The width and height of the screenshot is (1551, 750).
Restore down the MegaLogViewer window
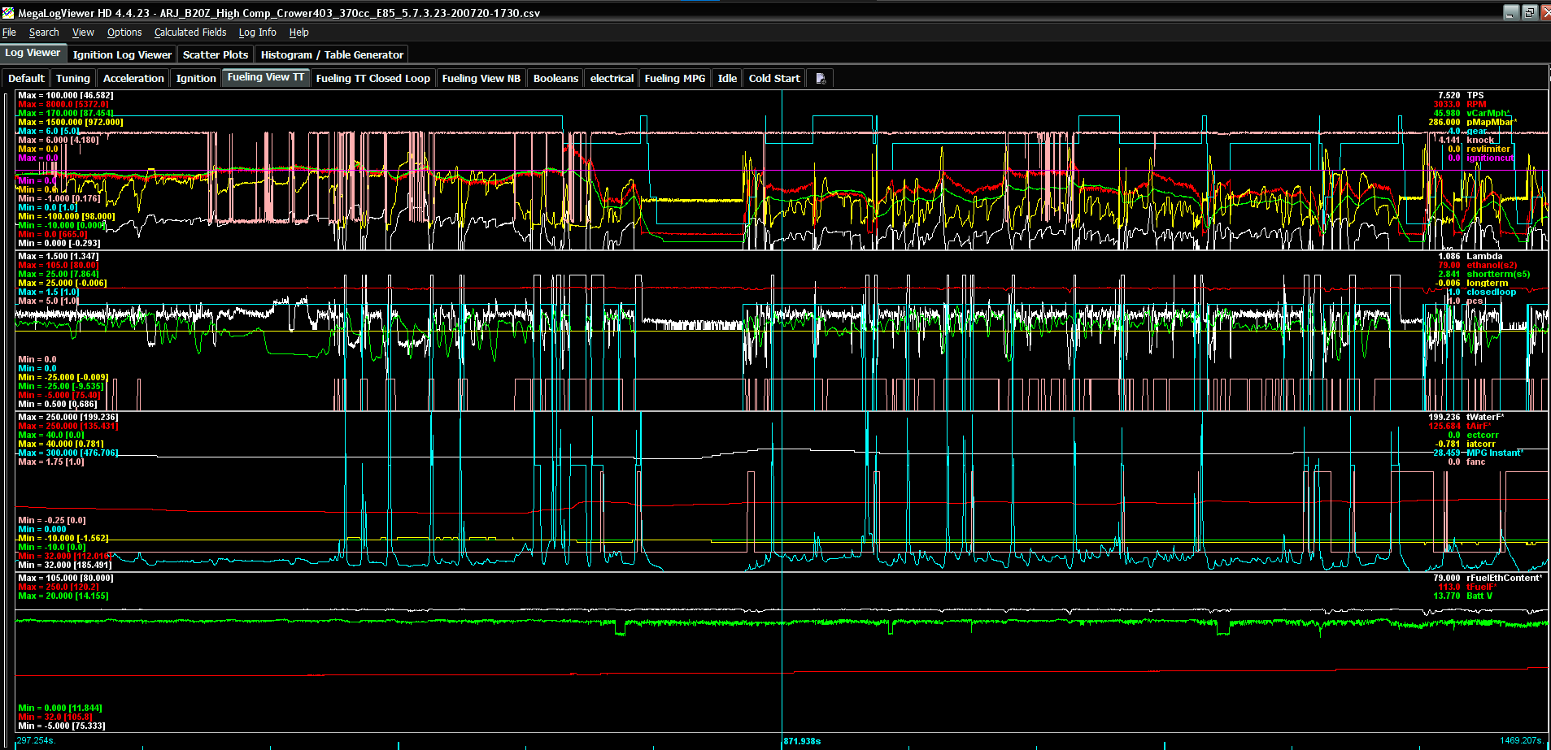[x=1529, y=12]
